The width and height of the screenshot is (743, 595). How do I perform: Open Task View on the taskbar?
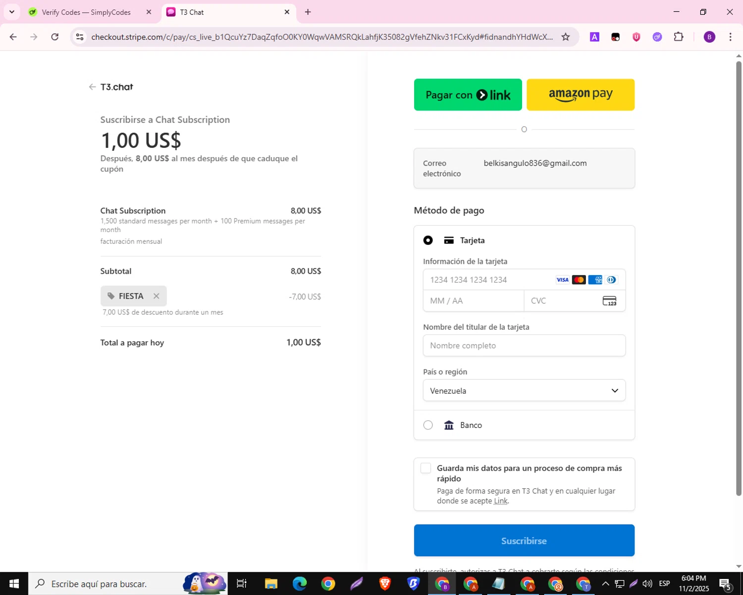pos(242,584)
